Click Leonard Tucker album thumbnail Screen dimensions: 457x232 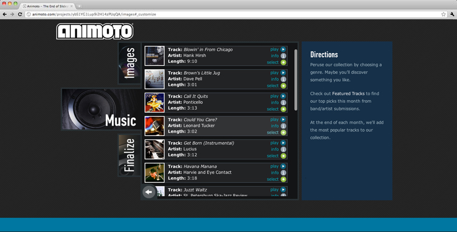[154, 126]
